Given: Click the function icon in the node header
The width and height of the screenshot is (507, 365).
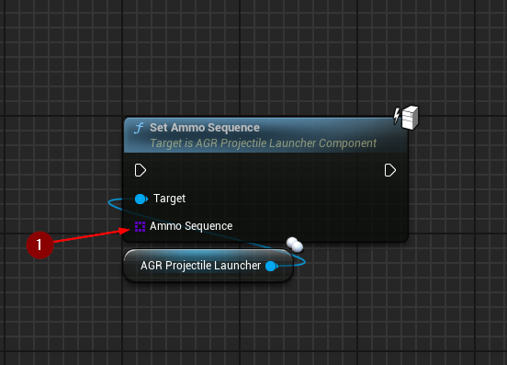Looking at the screenshot, I should 139,128.
